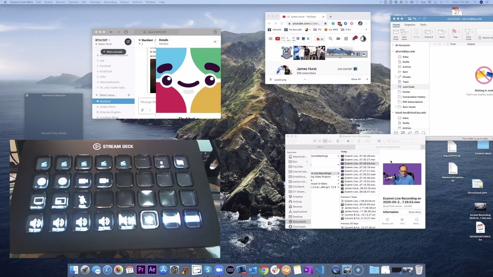Image resolution: width=493 pixels, height=277 pixels.
Task: Click CSV EXPORT on the James Hurst channel
Action: point(345,69)
